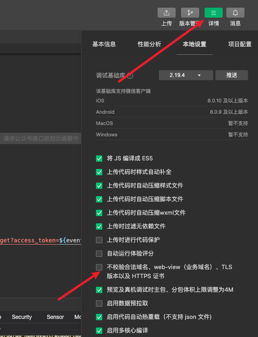
Task: Switch to the 基本信息 tab
Action: (x=104, y=44)
